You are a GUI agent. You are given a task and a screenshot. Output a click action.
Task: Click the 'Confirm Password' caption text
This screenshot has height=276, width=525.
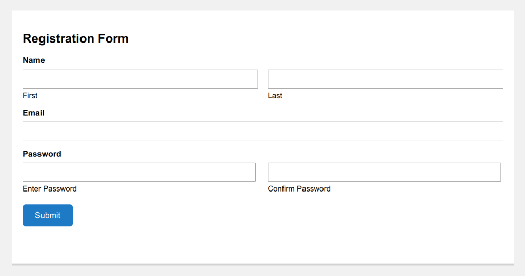299,189
